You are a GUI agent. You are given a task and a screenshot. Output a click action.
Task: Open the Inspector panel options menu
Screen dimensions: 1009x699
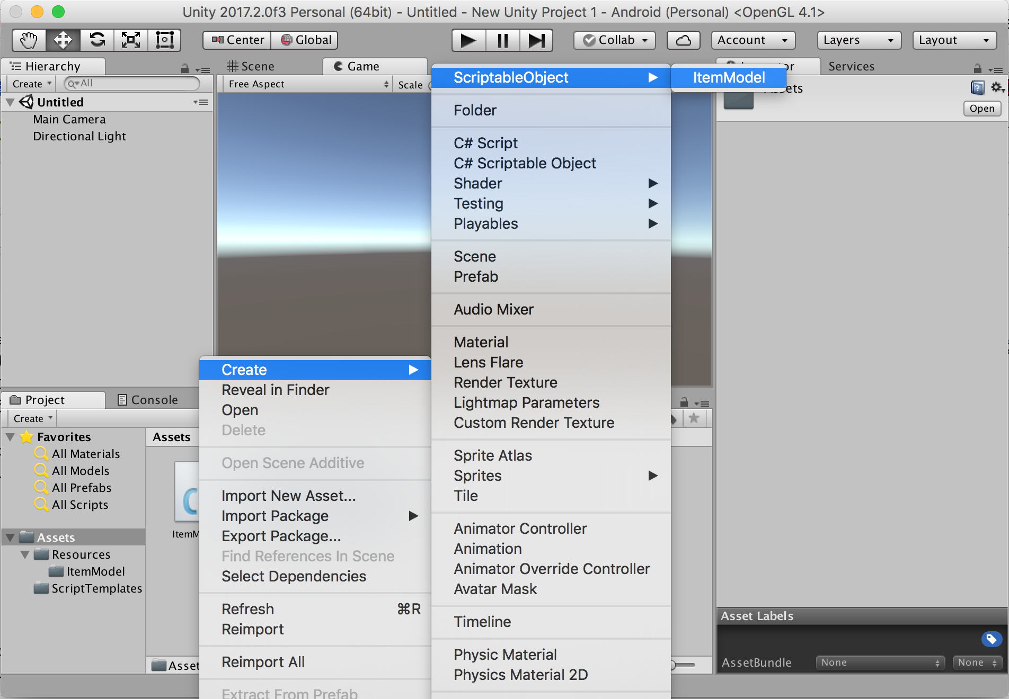pos(995,69)
